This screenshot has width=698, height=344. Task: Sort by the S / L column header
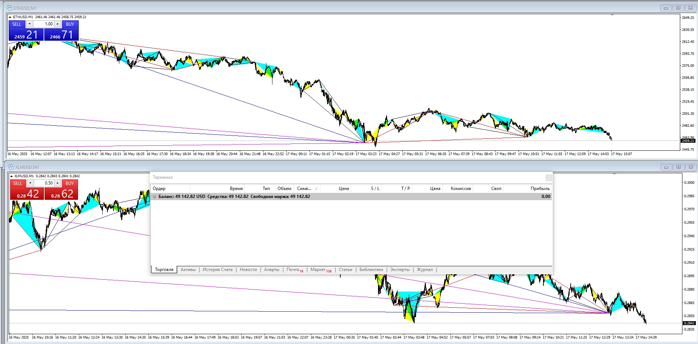click(x=366, y=189)
